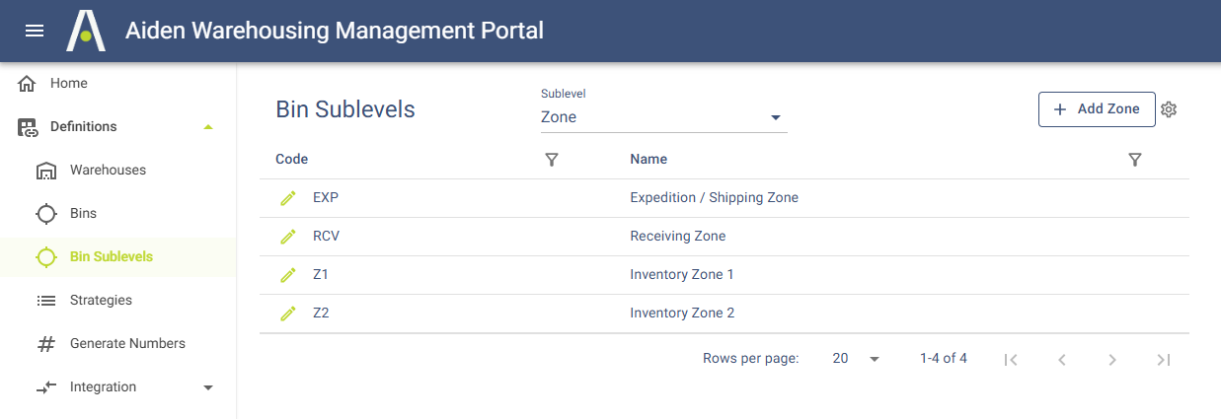Navigate to Generate Numbers
The width and height of the screenshot is (1221, 419).
coord(127,344)
